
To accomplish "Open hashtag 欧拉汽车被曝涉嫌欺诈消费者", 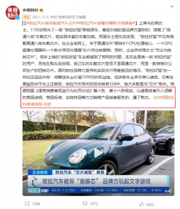I will point(107,23).
